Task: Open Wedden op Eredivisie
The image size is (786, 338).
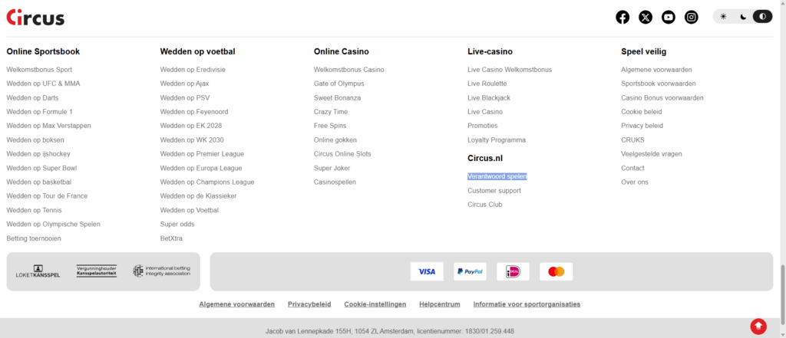Action: 193,70
